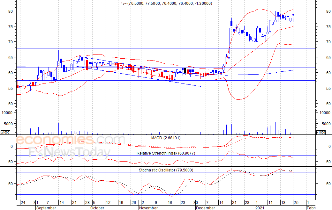Image resolution: width=332 pixels, height=210 pixels.
Task: Click the date label 4 above 2021
Action: [256, 203]
